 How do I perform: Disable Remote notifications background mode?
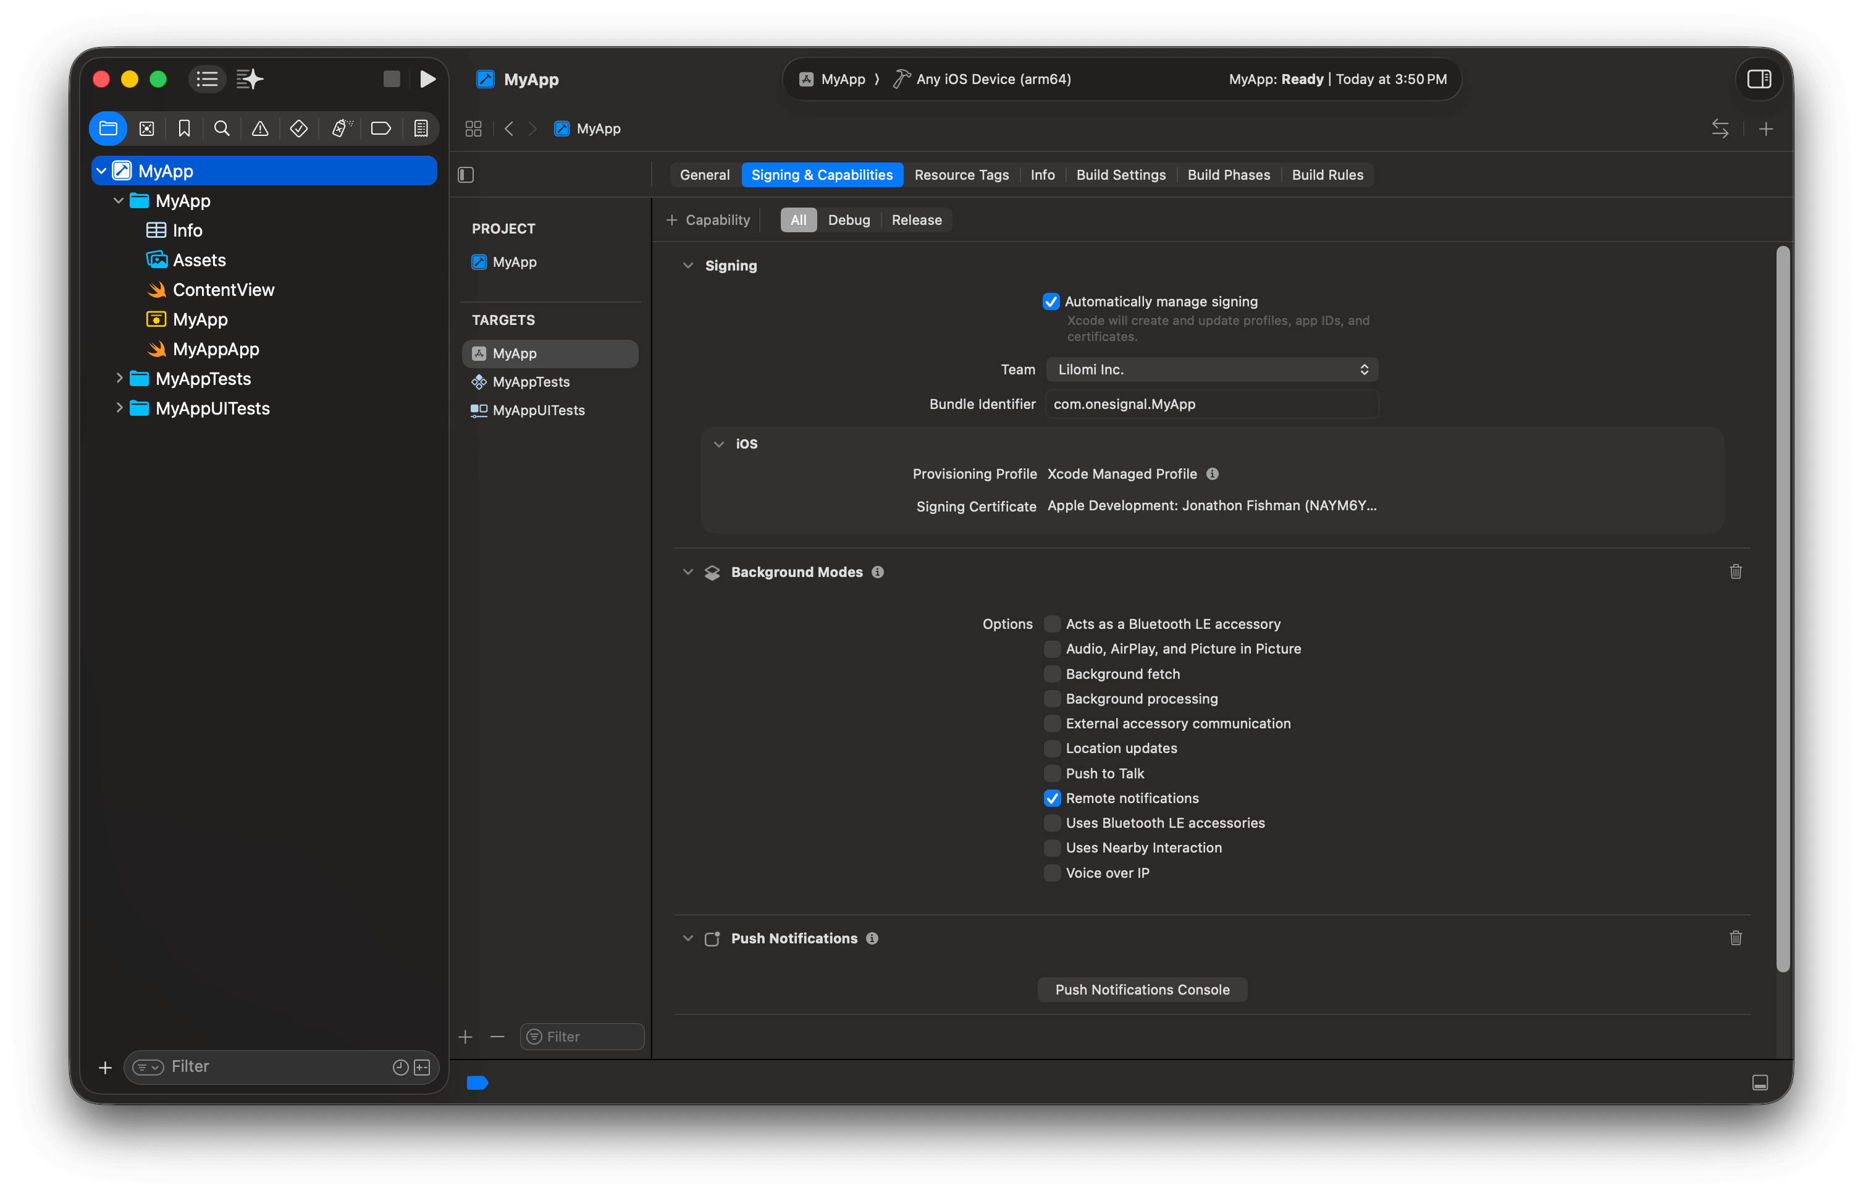pos(1052,798)
